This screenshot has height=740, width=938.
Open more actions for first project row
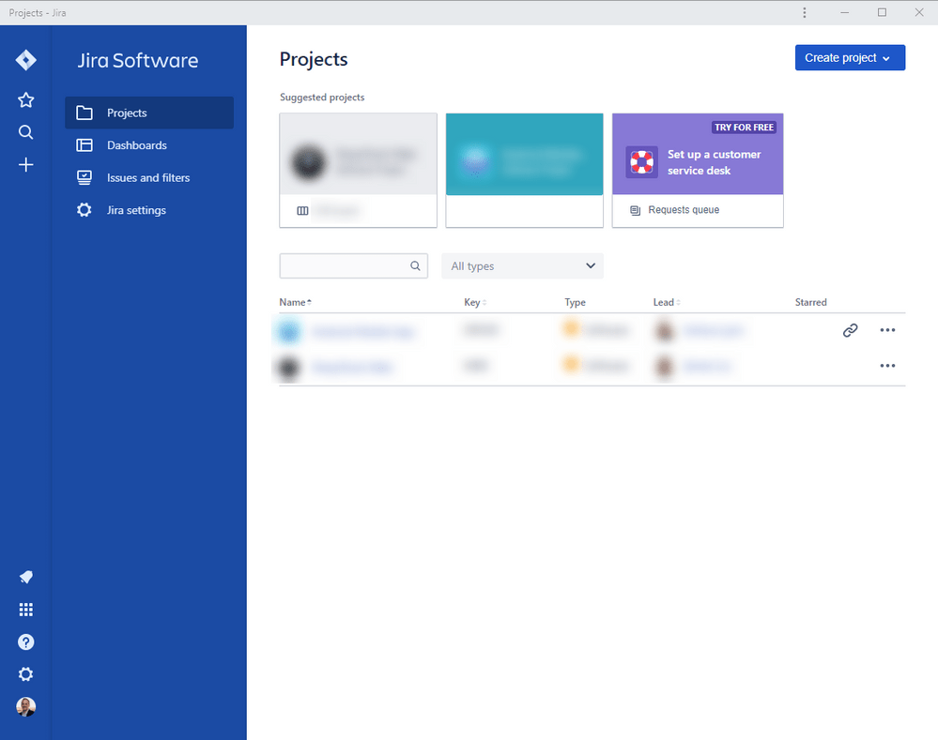[x=887, y=330]
